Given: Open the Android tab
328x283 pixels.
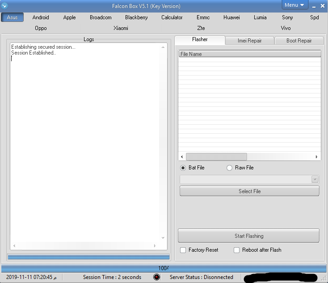Looking at the screenshot, I should pos(41,17).
